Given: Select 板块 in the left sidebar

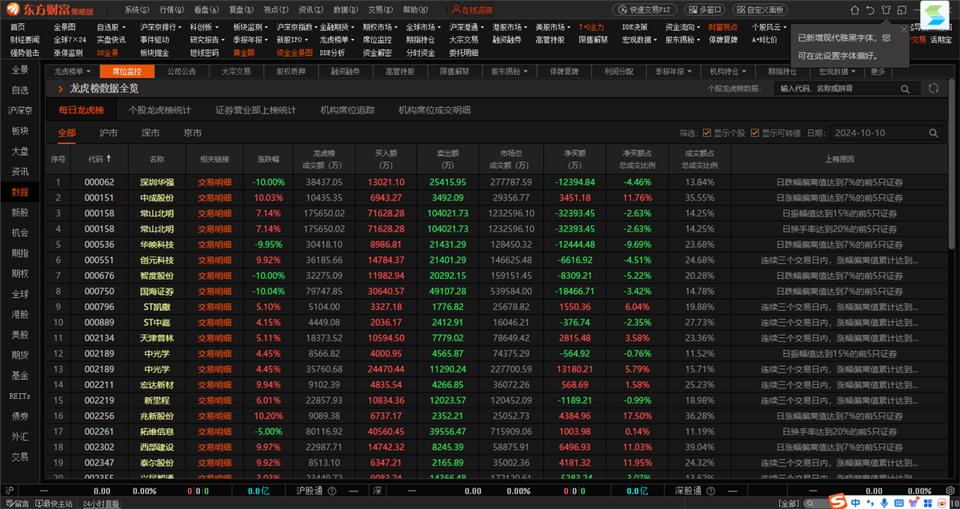Looking at the screenshot, I should 20,131.
